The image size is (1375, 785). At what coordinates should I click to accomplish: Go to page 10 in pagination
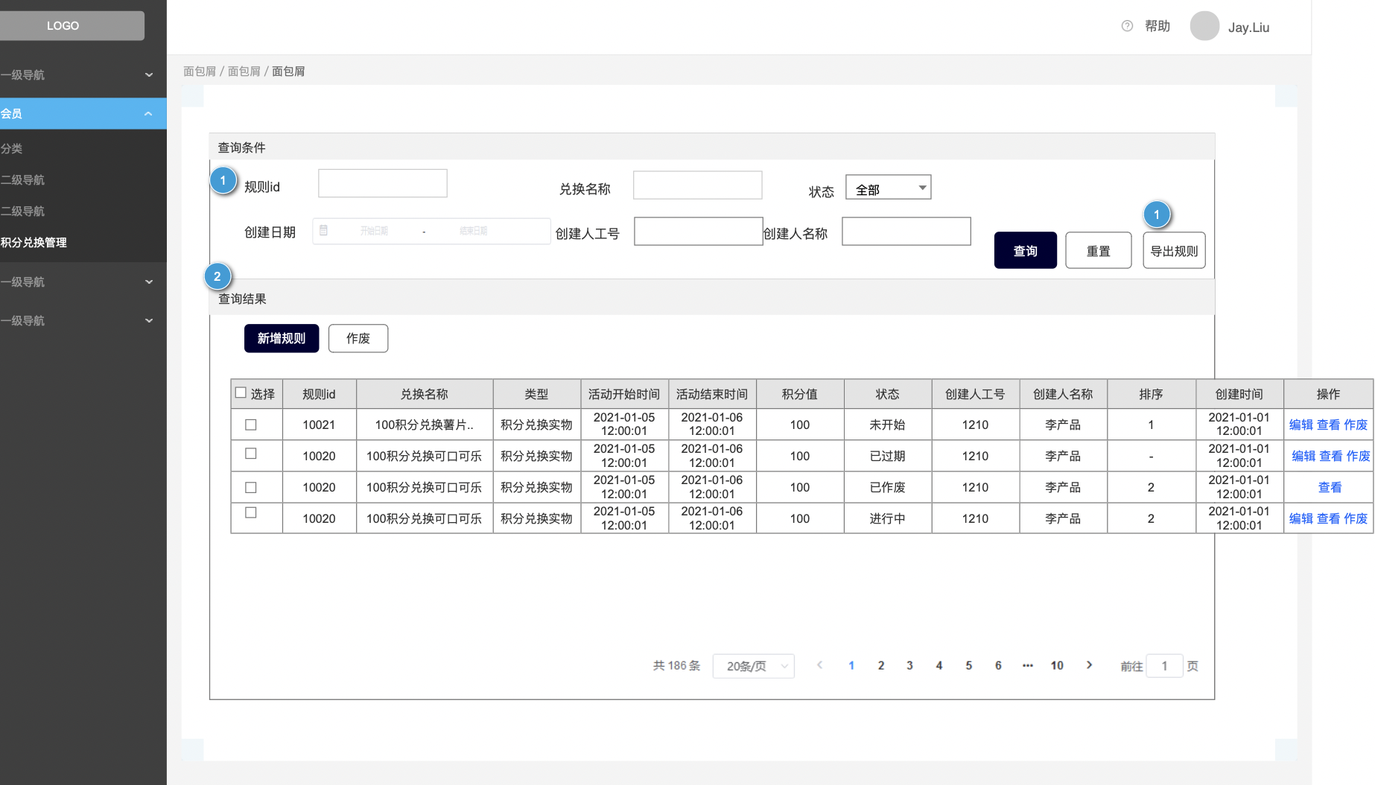1057,666
